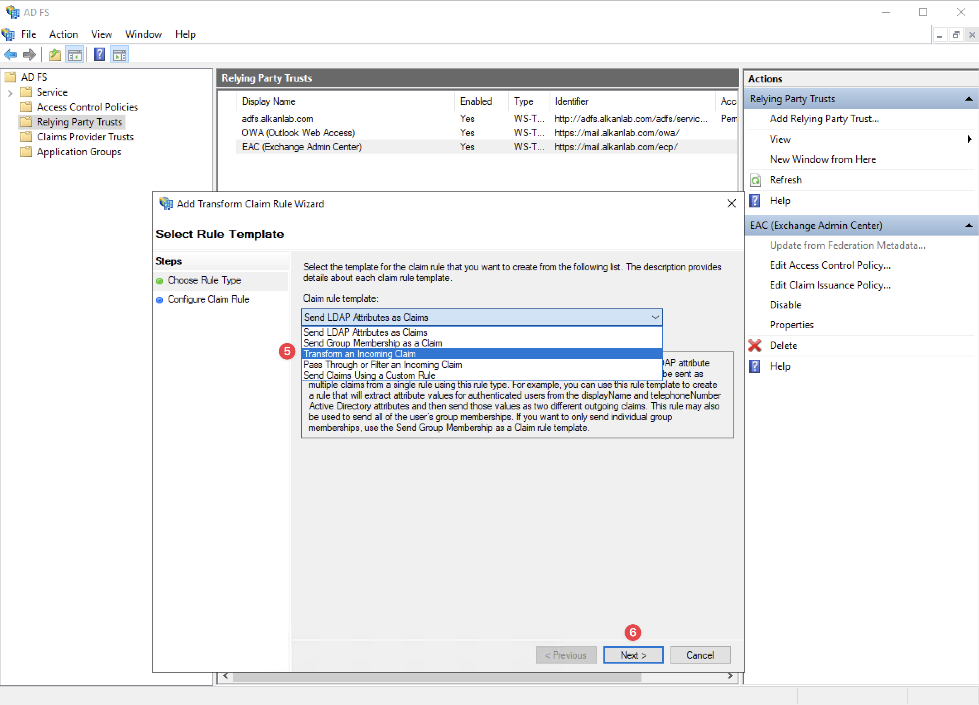Collapse the Relying Party Trusts actions section
979x705 pixels.
click(x=969, y=99)
